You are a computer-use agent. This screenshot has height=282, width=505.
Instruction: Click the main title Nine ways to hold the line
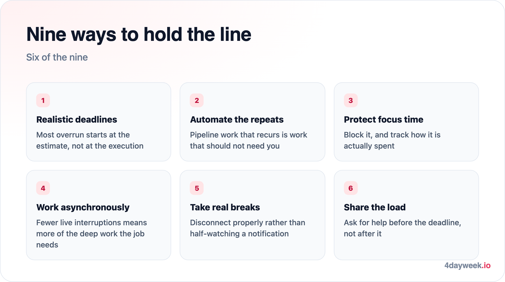point(139,34)
